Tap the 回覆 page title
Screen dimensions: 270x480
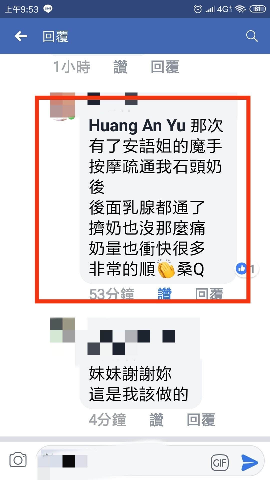55,36
